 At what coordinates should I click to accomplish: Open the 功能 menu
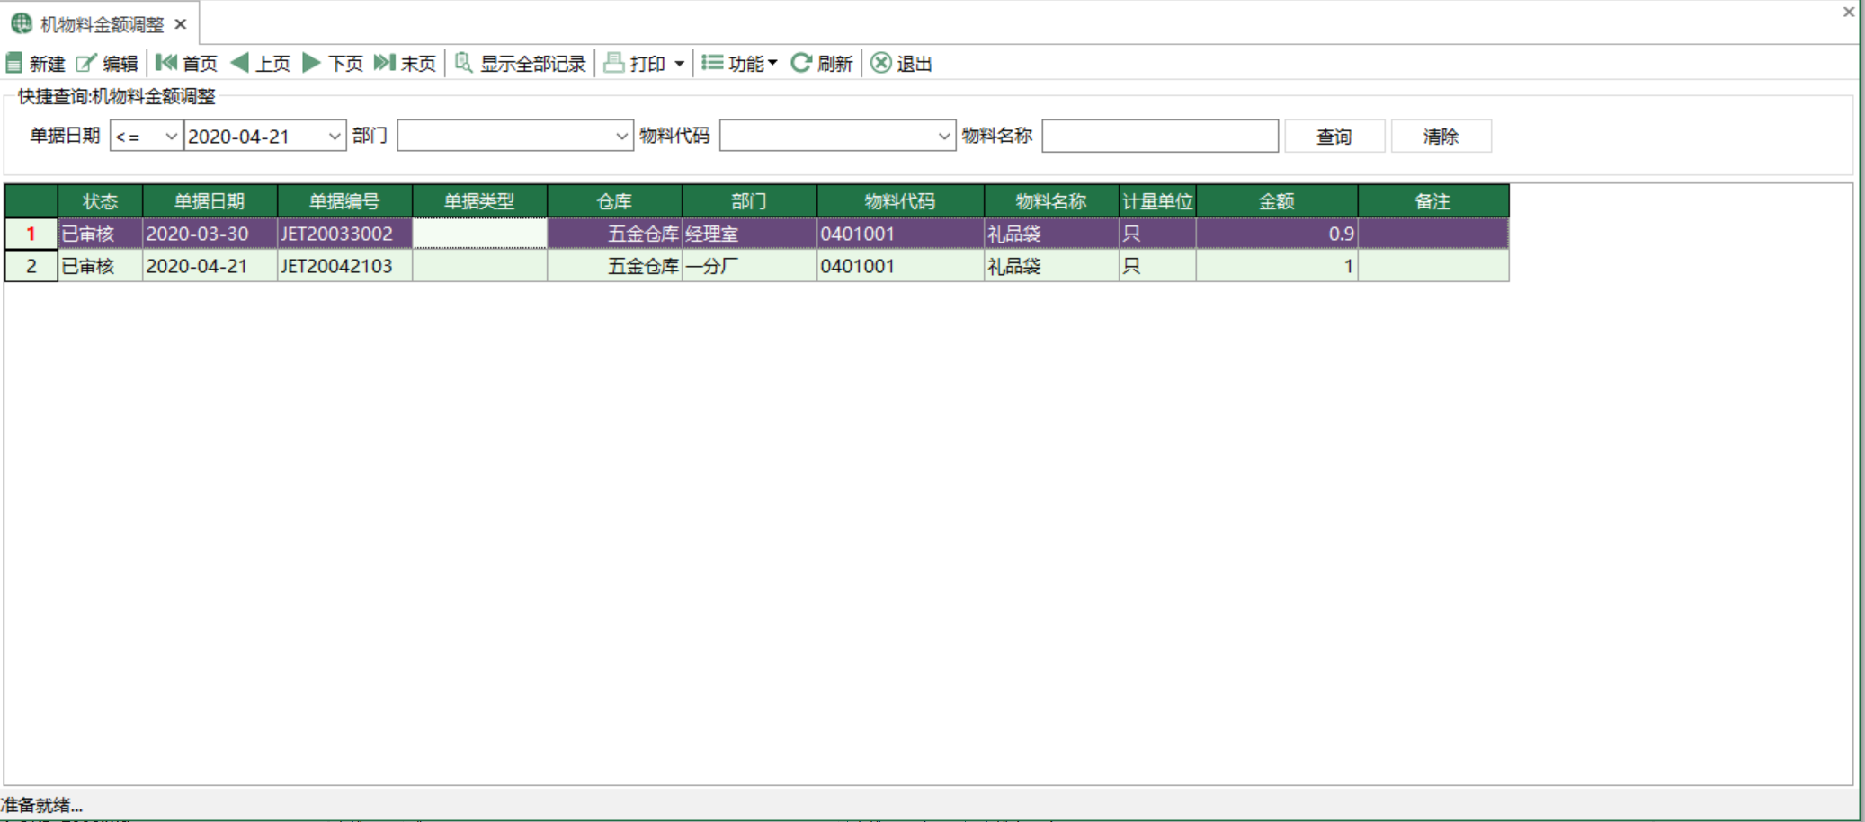[x=739, y=63]
